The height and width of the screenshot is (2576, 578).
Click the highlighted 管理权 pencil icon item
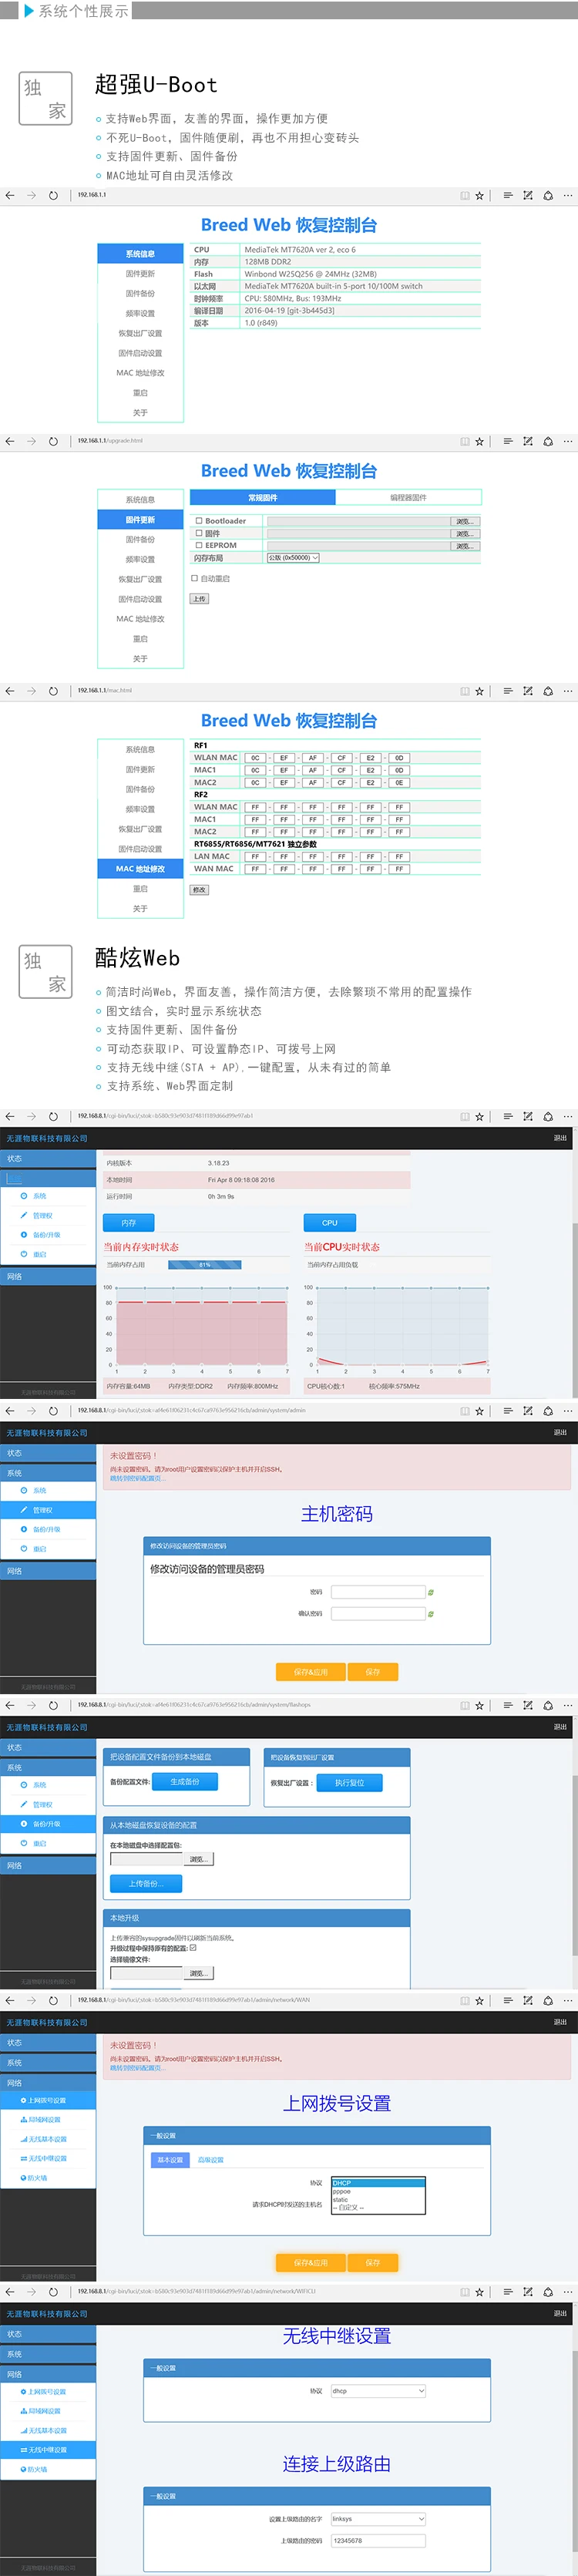[x=24, y=1510]
